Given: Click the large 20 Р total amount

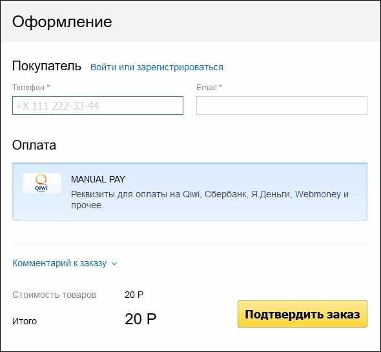Looking at the screenshot, I should [x=140, y=318].
